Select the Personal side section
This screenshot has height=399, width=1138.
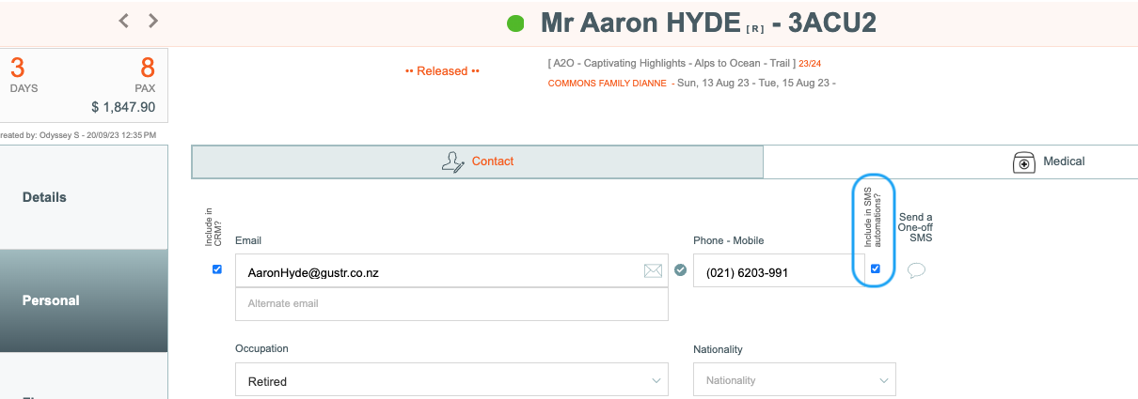[84, 300]
